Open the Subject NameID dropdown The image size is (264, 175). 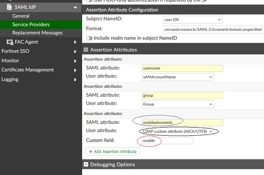193,19
